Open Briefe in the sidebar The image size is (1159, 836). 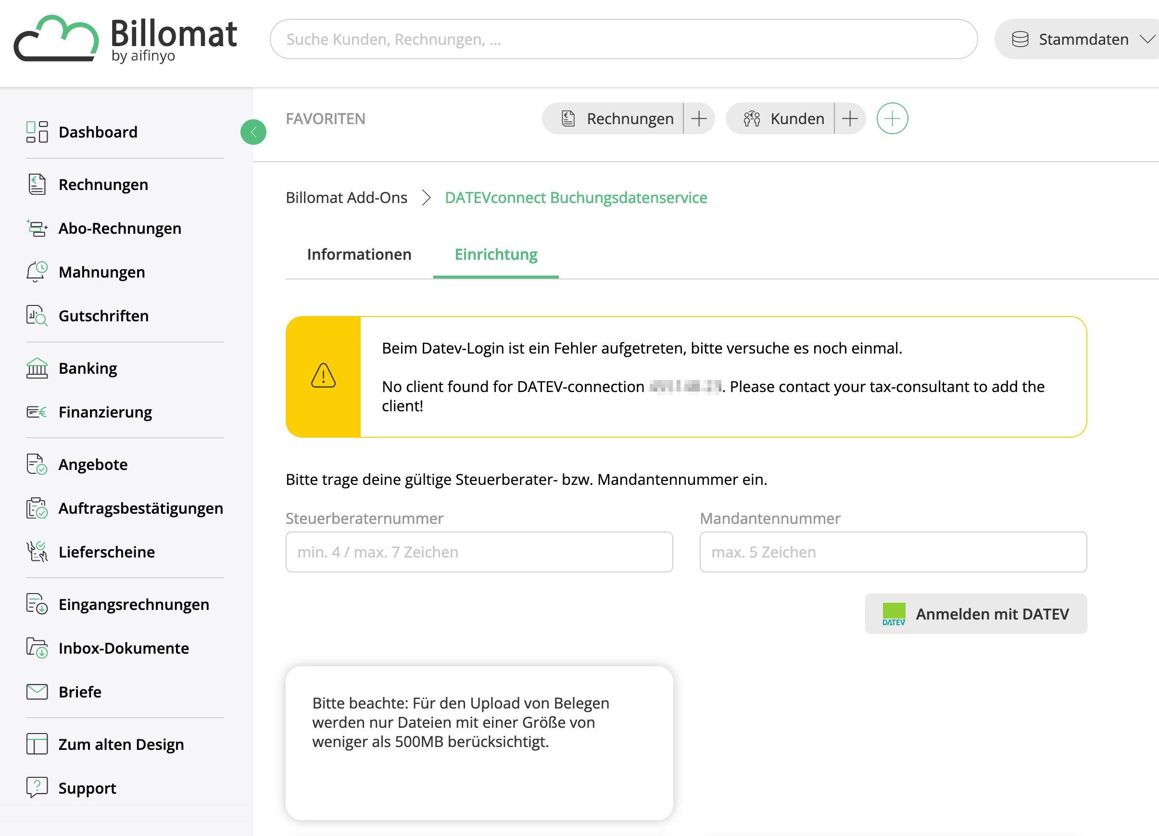pyautogui.click(x=80, y=692)
